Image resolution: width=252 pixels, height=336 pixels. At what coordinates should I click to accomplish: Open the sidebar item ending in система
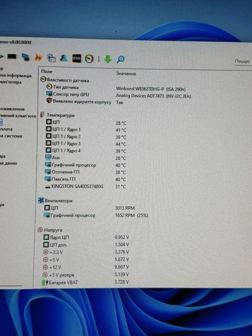pyautogui.click(x=11, y=136)
